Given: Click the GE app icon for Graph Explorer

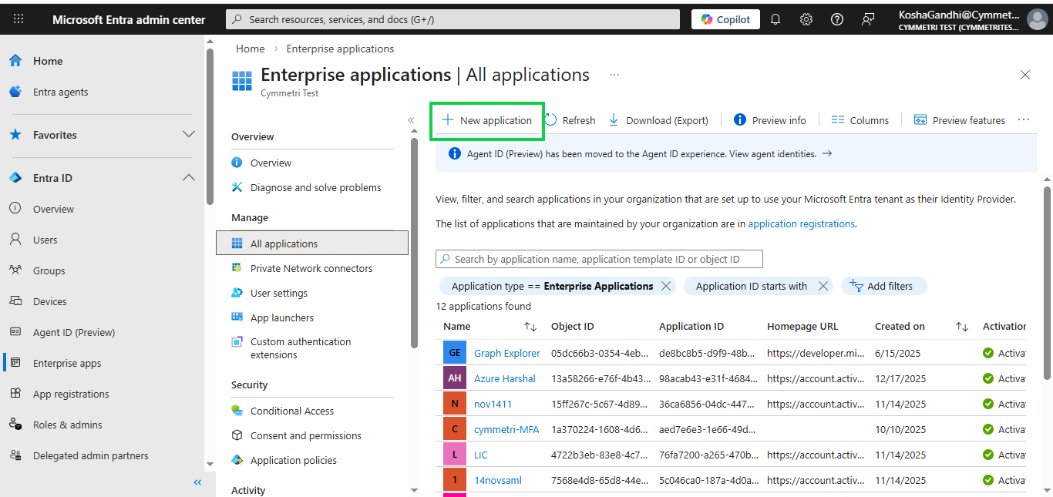Looking at the screenshot, I should (455, 353).
